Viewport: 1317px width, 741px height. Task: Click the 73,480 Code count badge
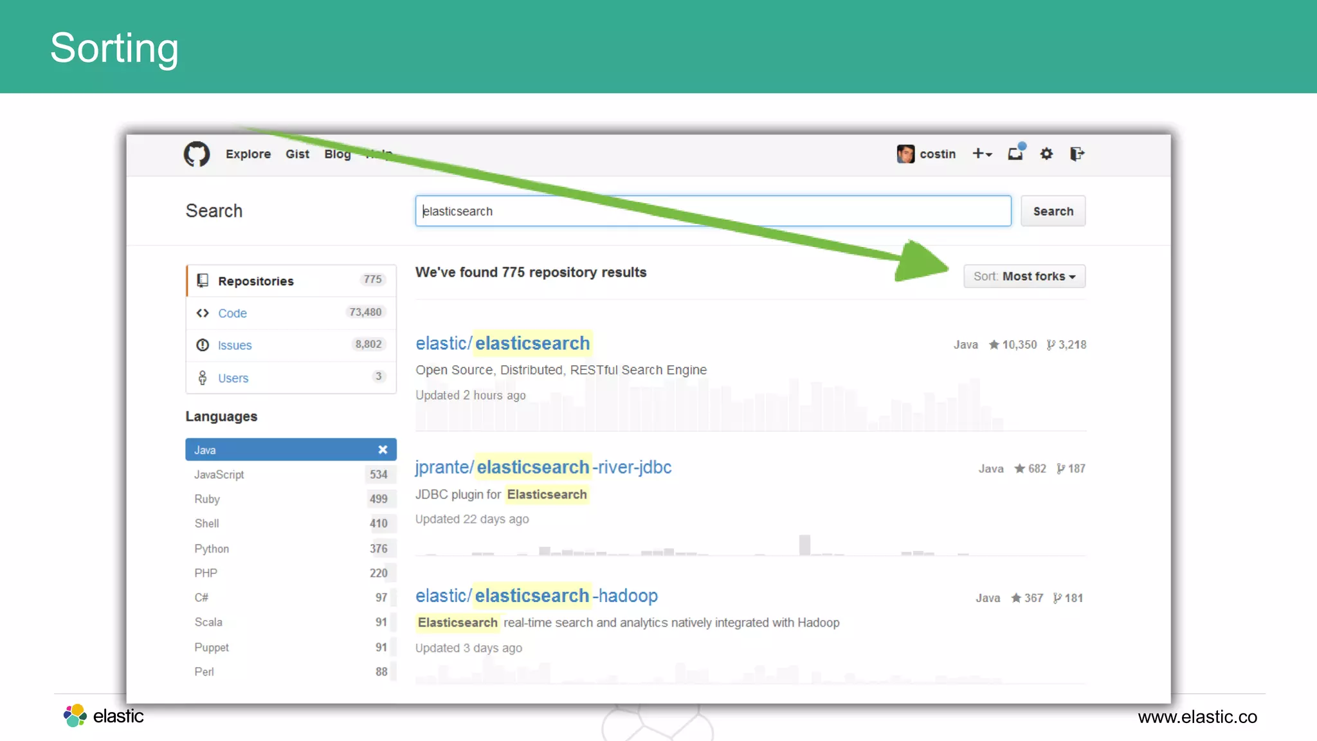pos(365,312)
